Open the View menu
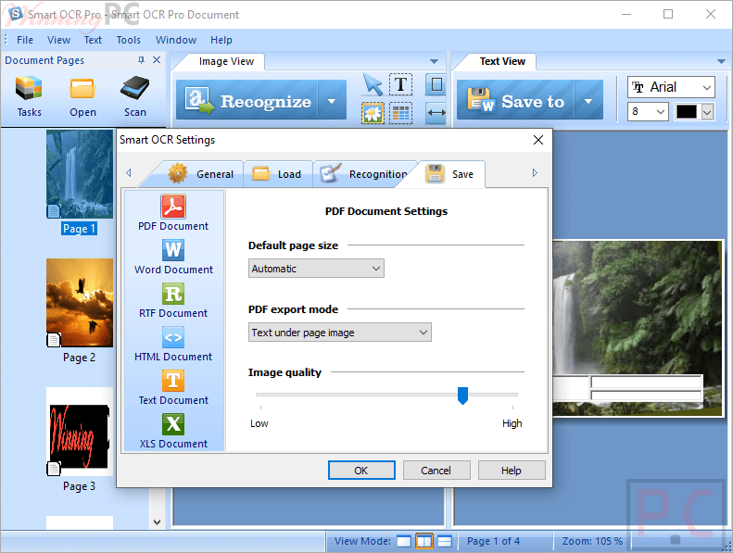This screenshot has height=553, width=733. pos(58,40)
